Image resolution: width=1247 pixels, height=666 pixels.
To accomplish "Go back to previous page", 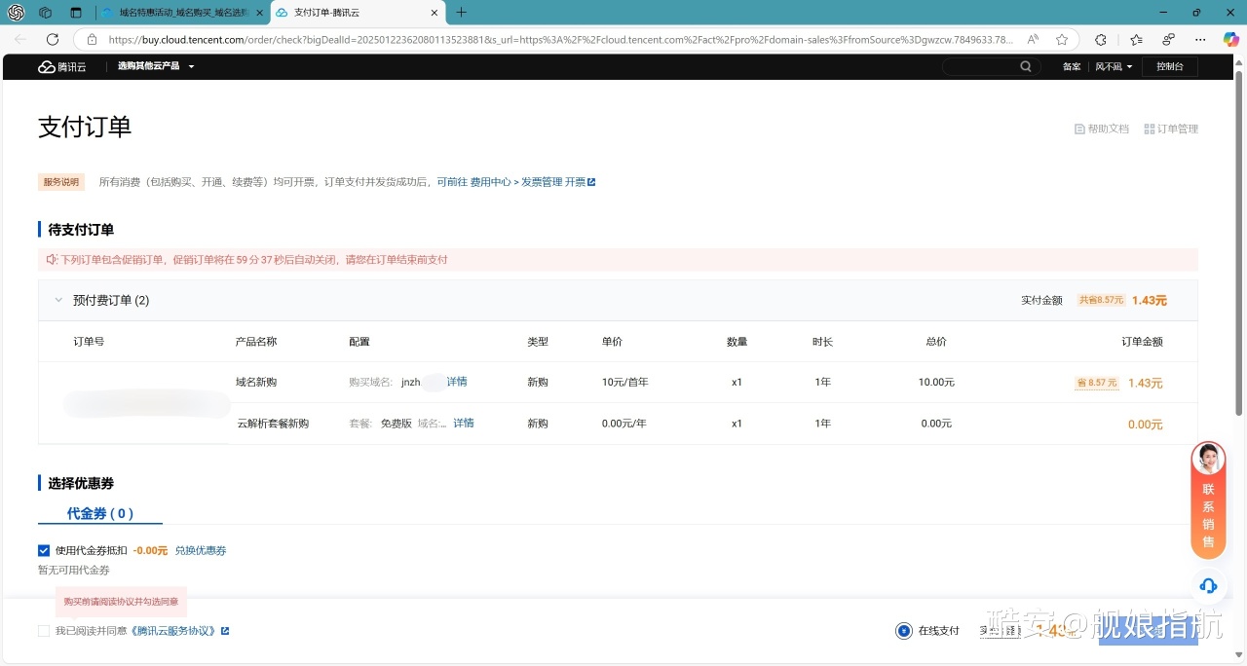I will point(20,39).
